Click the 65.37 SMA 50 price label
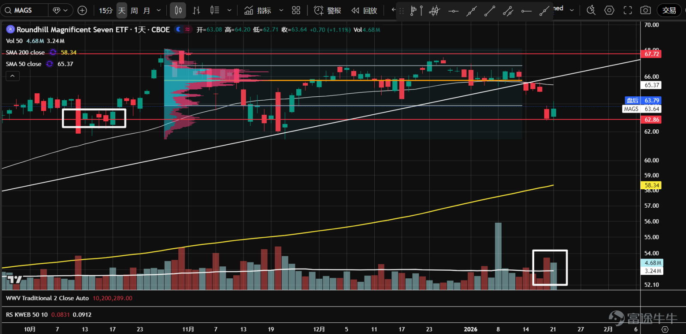 (x=651, y=85)
